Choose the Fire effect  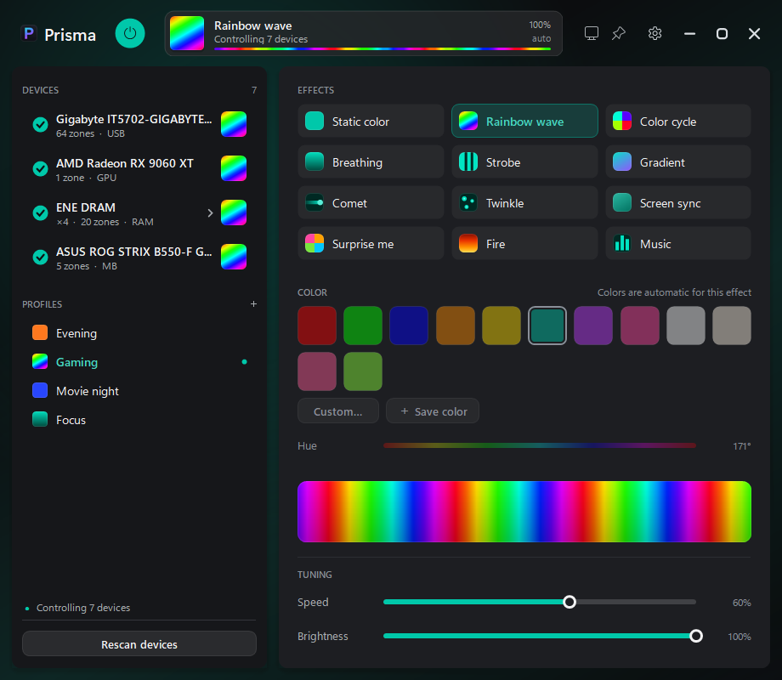tap(524, 244)
